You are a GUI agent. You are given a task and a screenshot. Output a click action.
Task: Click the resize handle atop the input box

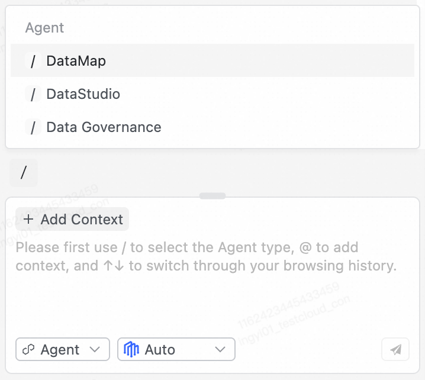point(213,196)
